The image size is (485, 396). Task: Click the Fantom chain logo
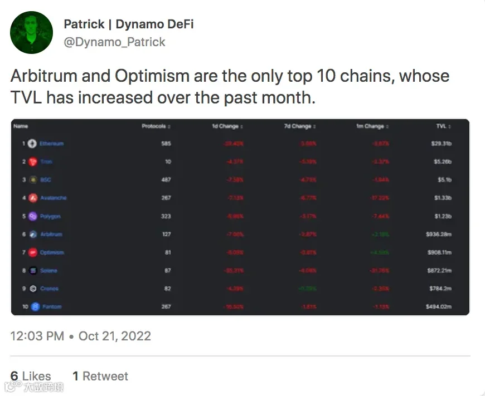tap(32, 306)
